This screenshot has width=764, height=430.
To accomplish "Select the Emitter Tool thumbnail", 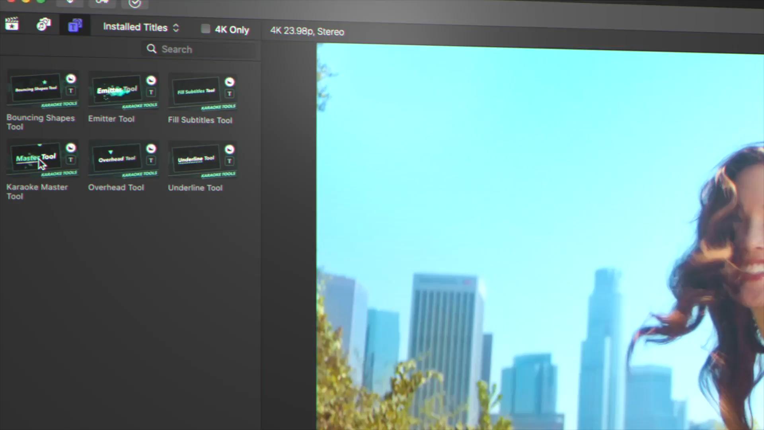I will click(x=123, y=90).
